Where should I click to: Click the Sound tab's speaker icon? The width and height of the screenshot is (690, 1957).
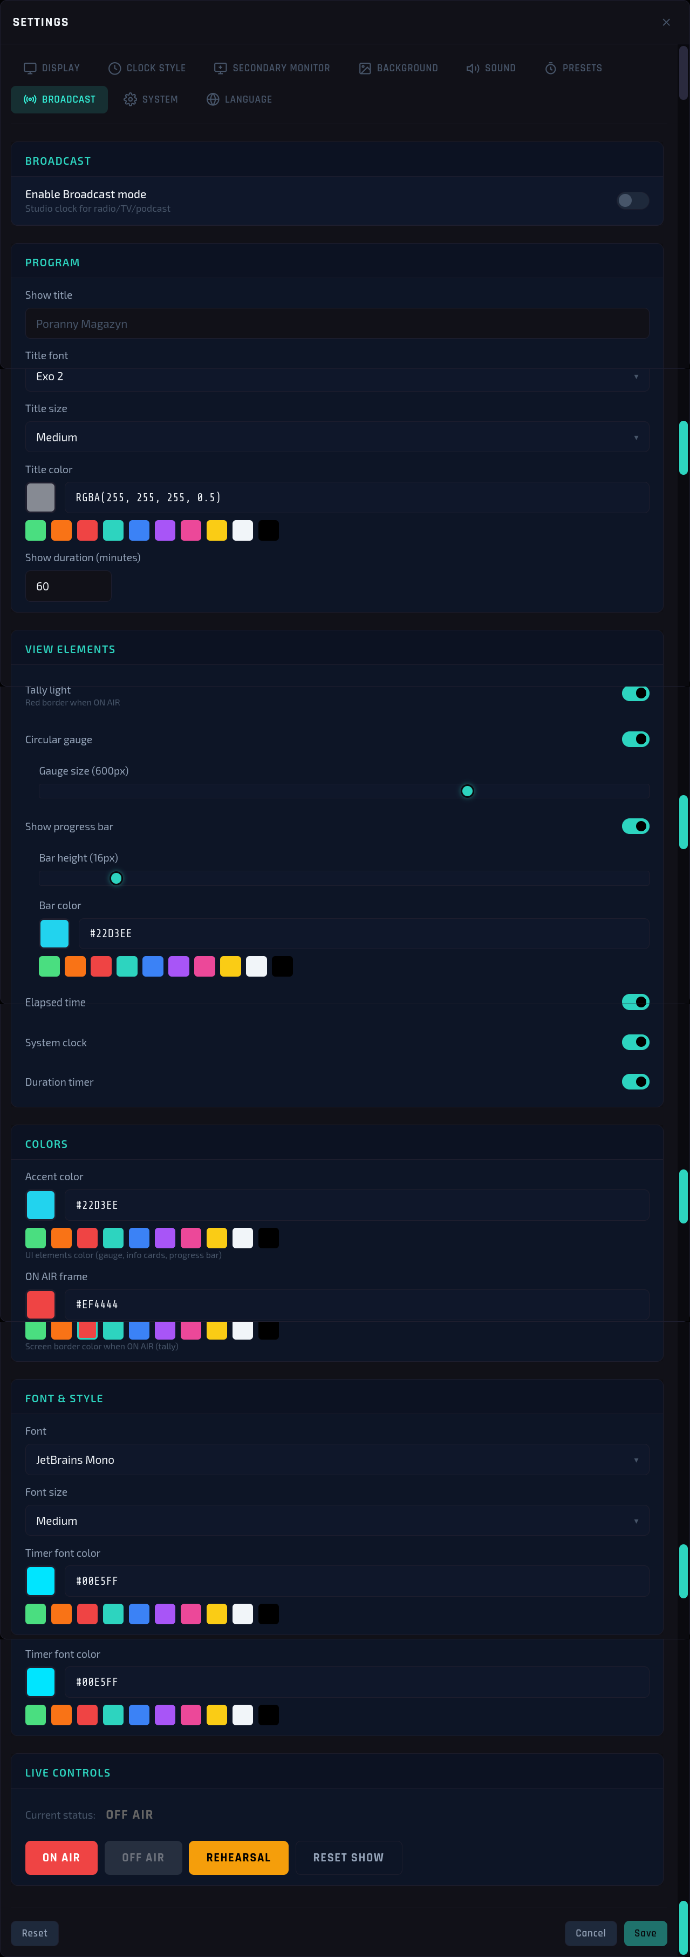point(472,69)
